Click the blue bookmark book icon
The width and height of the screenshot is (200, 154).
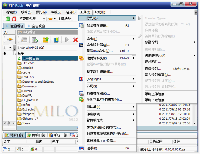click(56, 40)
